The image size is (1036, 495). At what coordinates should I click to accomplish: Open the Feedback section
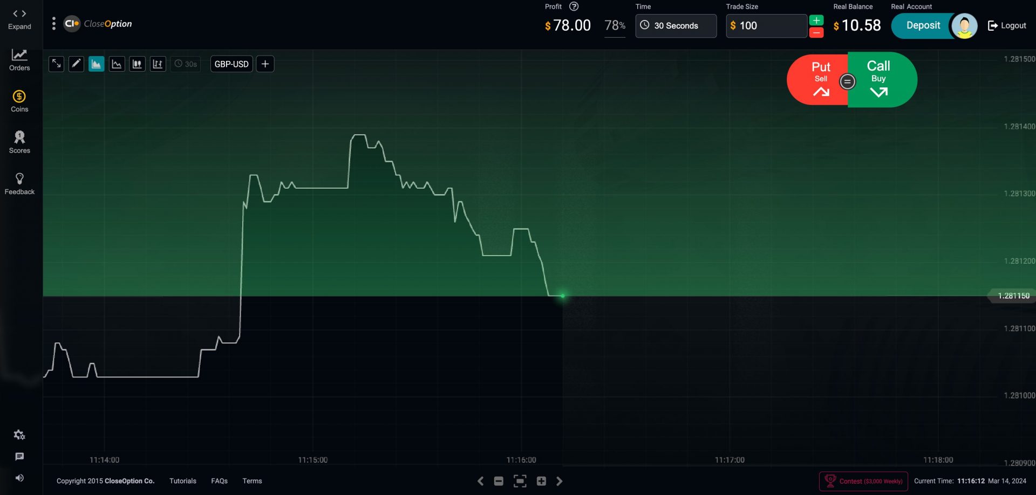(x=19, y=184)
